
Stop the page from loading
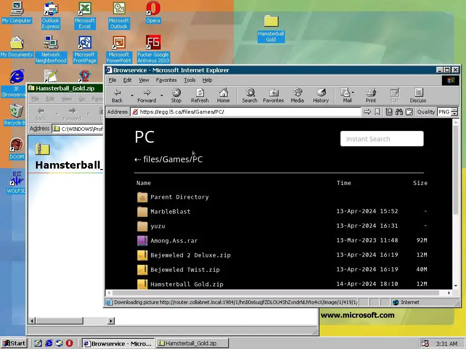[176, 95]
